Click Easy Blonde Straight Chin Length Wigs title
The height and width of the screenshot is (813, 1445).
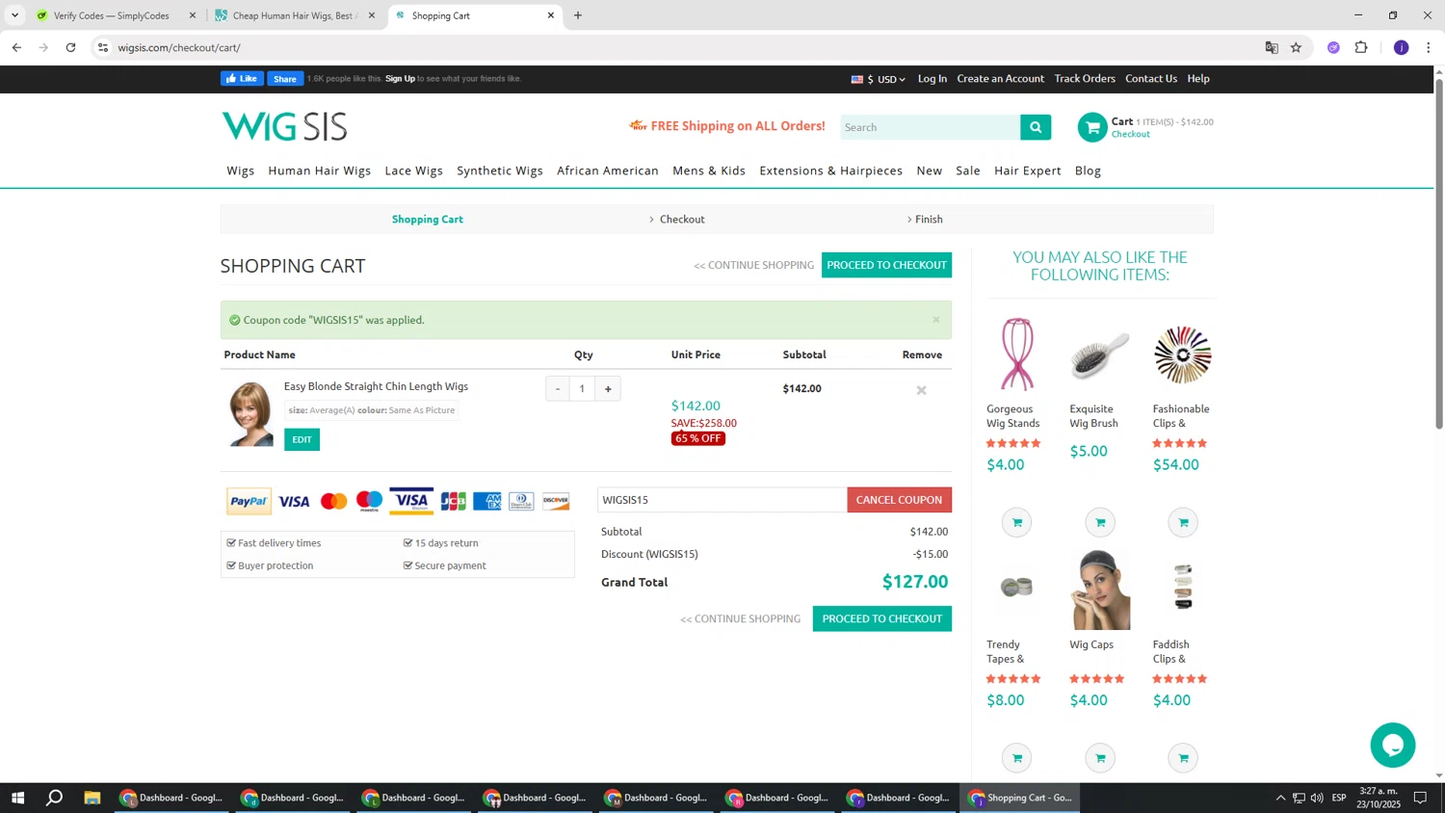(x=376, y=386)
